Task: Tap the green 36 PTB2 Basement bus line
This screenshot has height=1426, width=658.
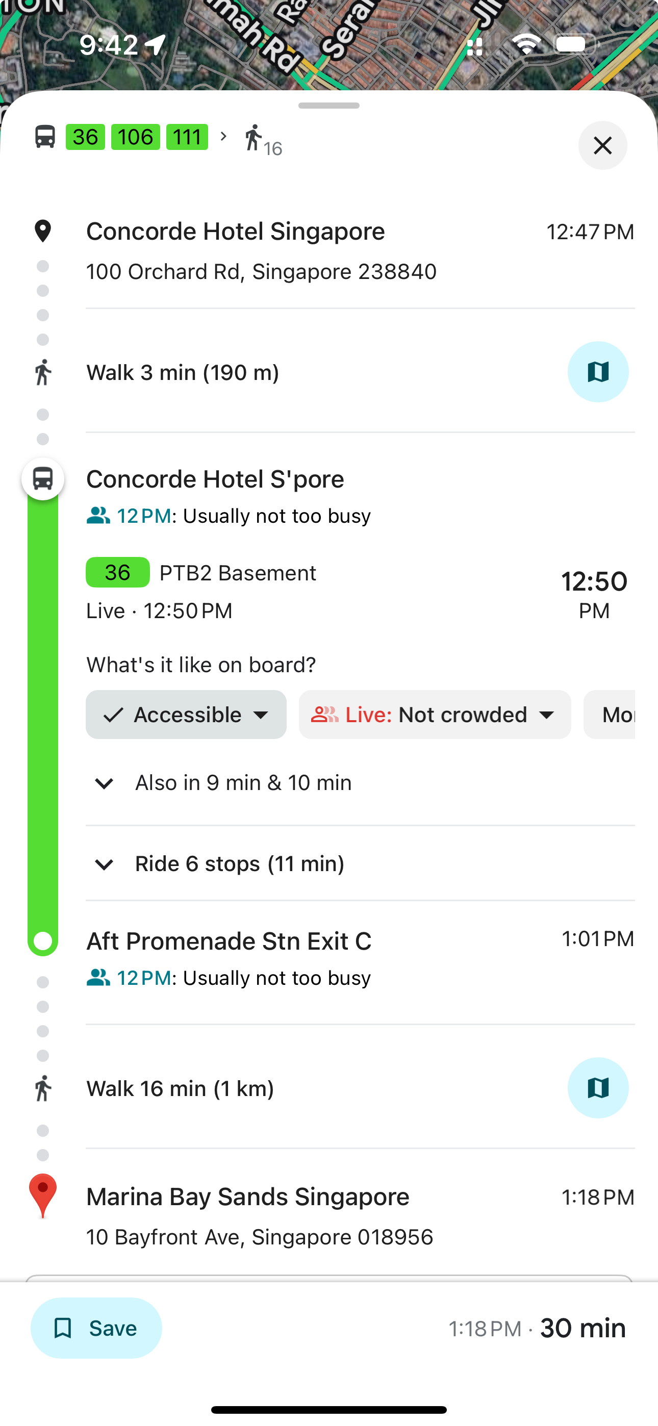Action: 201,572
